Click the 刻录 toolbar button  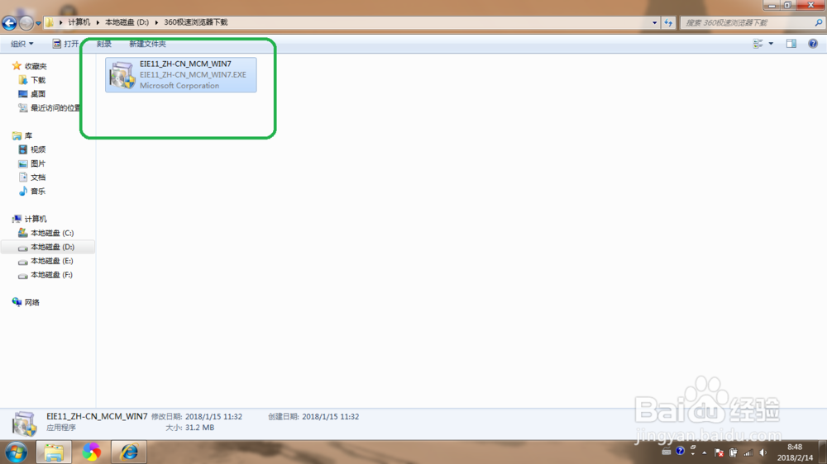click(x=104, y=44)
